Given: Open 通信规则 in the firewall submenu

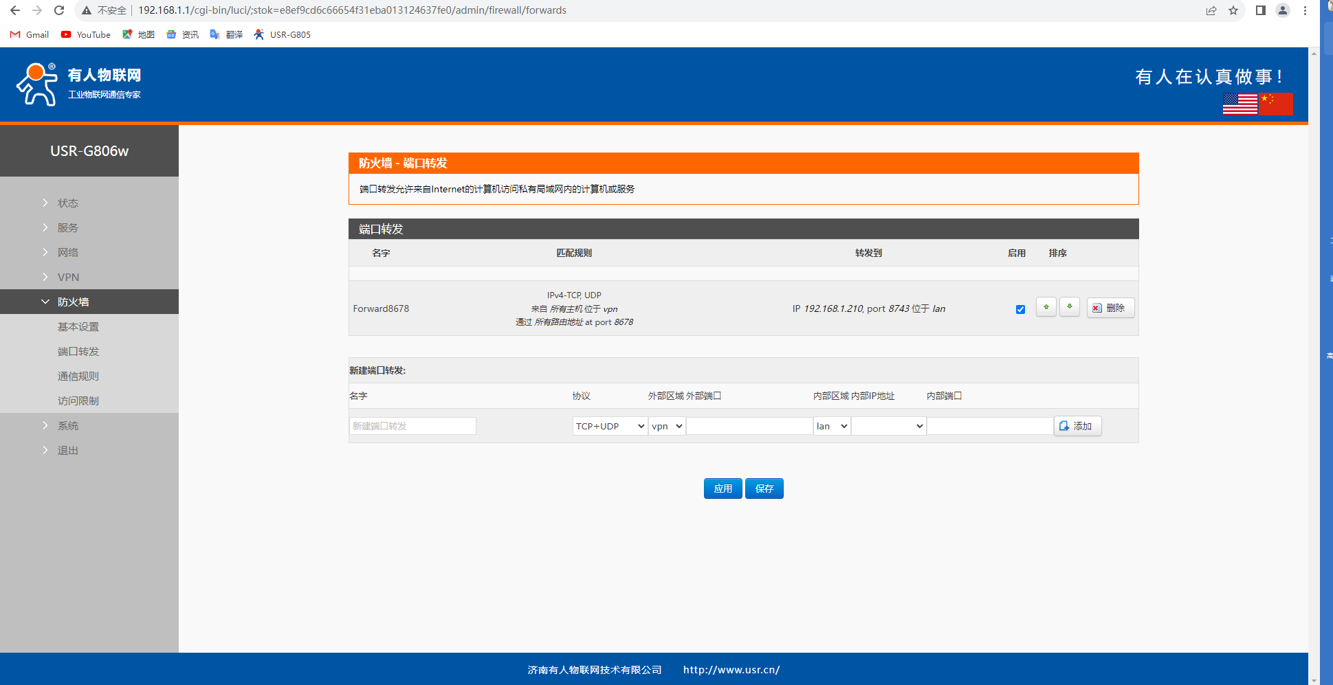Looking at the screenshot, I should tap(78, 376).
